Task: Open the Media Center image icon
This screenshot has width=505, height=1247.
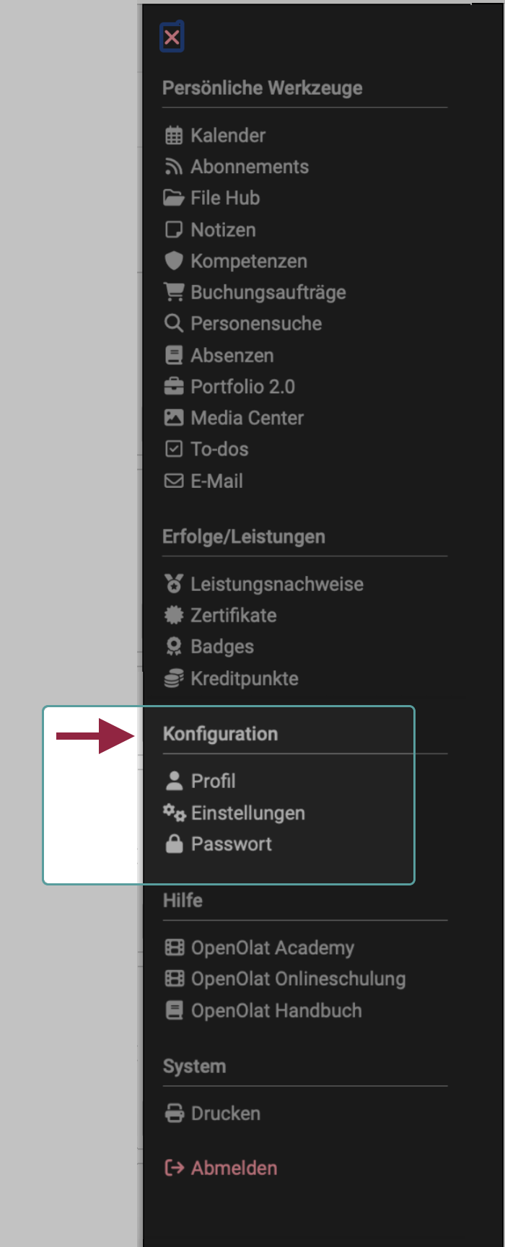Action: 174,417
